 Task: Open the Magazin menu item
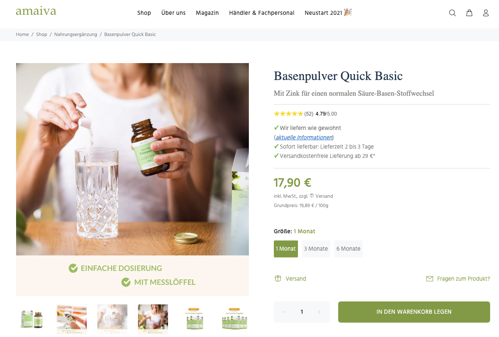207,13
